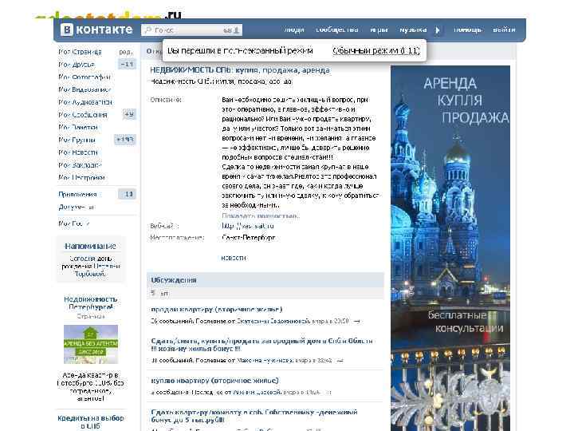Viewport: 574px width, 431px height.
Task: Click the friends counter badge +11
Action: point(127,65)
